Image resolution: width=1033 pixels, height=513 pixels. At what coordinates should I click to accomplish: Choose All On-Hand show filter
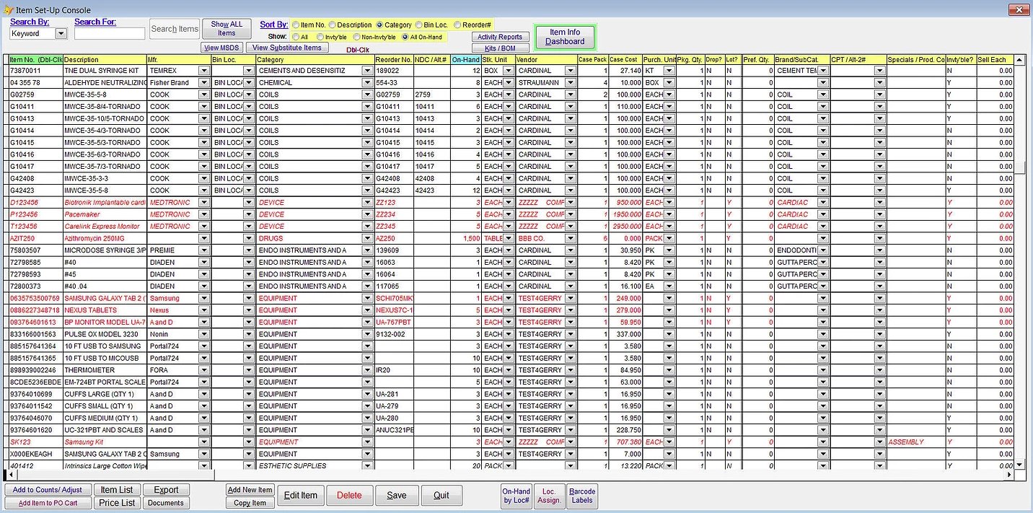pos(405,37)
